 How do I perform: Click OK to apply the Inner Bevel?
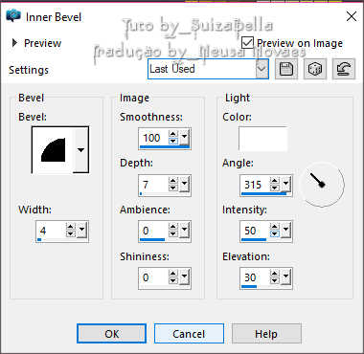pyautogui.click(x=111, y=334)
